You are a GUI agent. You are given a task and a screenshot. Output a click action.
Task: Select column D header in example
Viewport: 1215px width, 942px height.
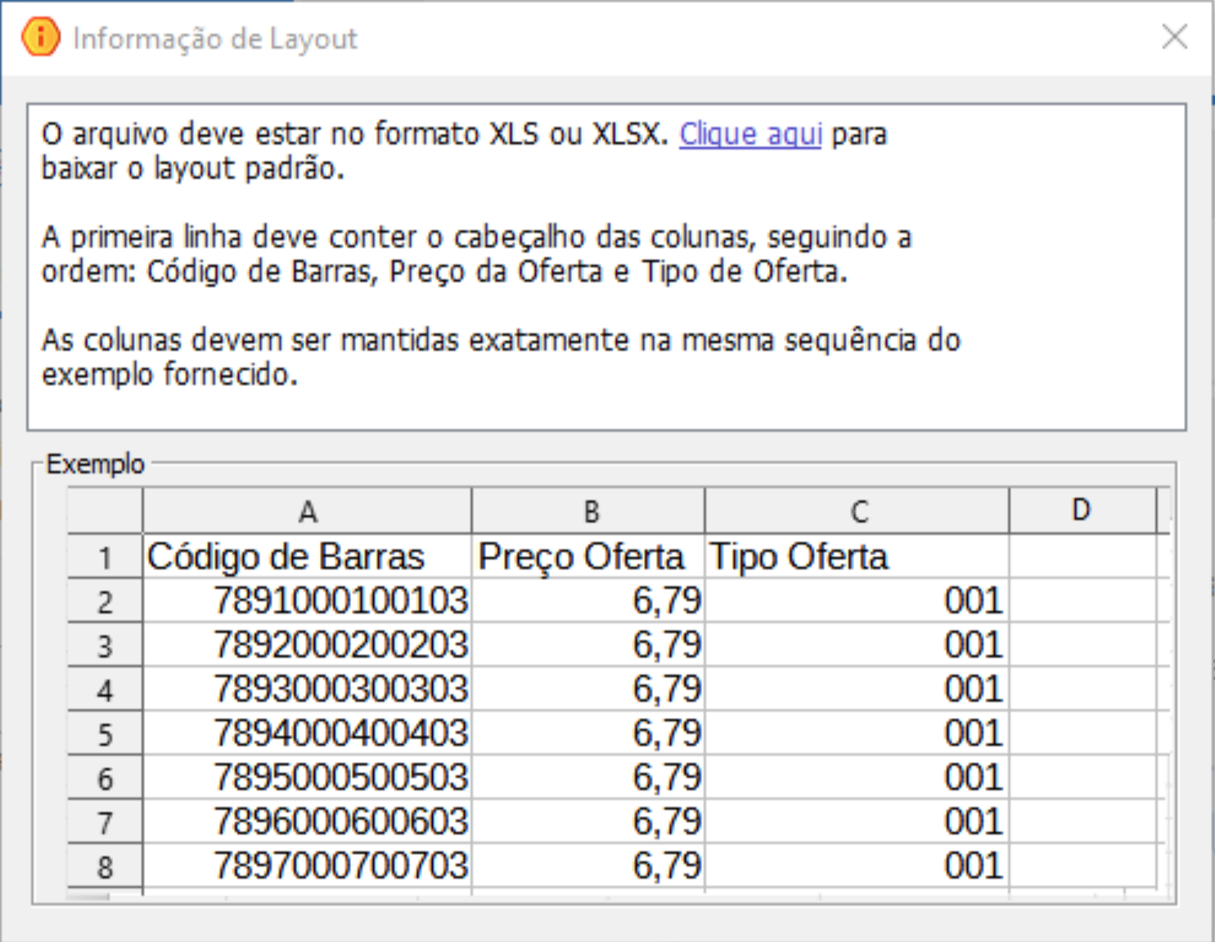pyautogui.click(x=1081, y=511)
